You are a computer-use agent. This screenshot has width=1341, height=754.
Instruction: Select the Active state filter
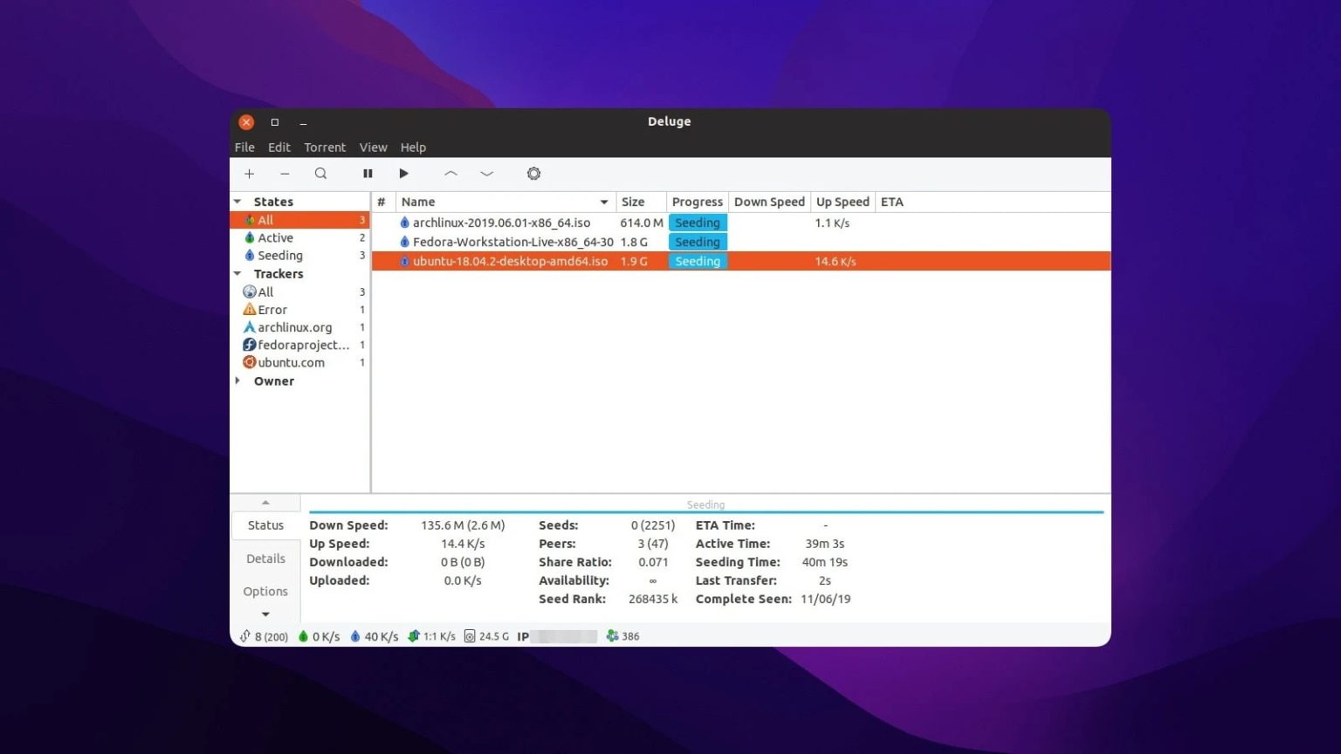275,237
